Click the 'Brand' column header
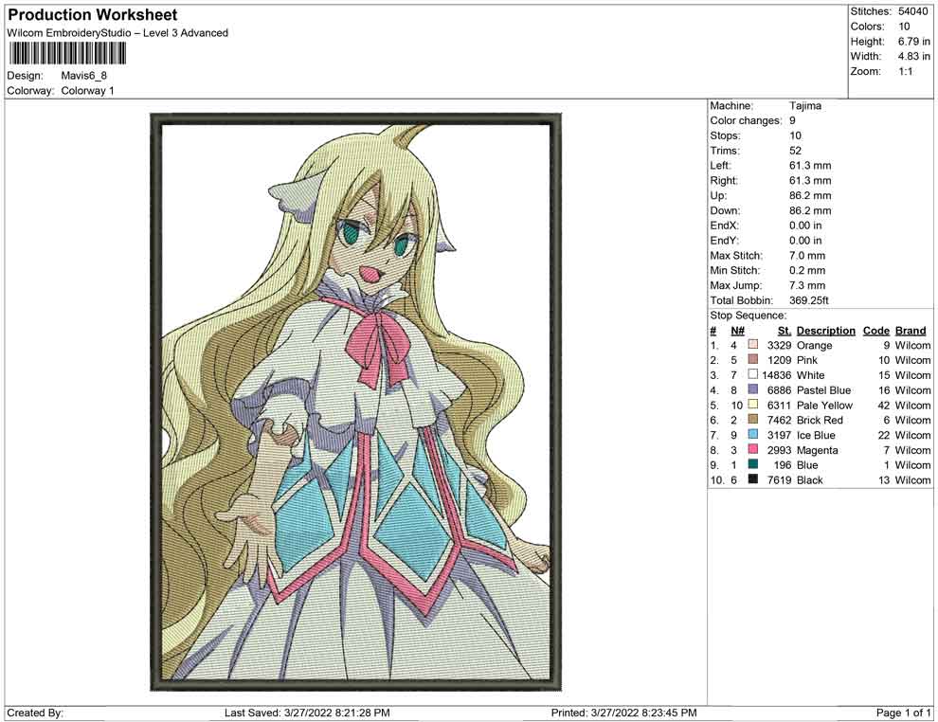This screenshot has height=722, width=938. tap(911, 331)
